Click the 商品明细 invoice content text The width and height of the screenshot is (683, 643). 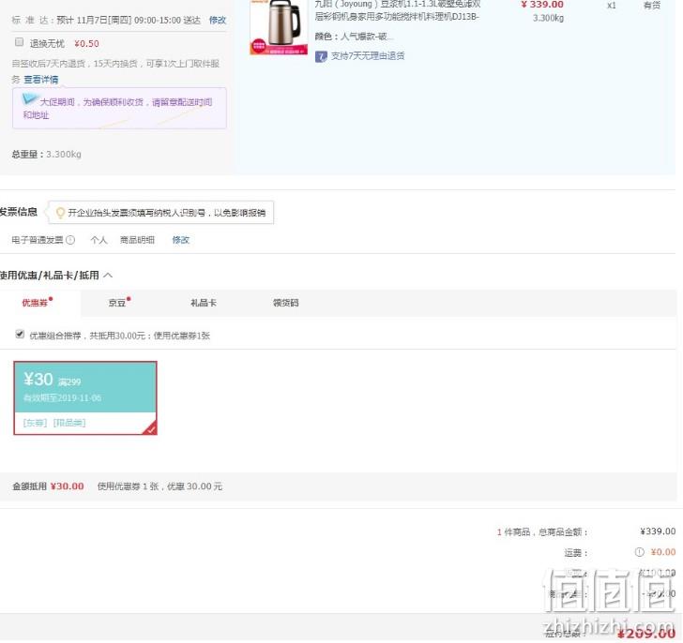click(x=137, y=240)
